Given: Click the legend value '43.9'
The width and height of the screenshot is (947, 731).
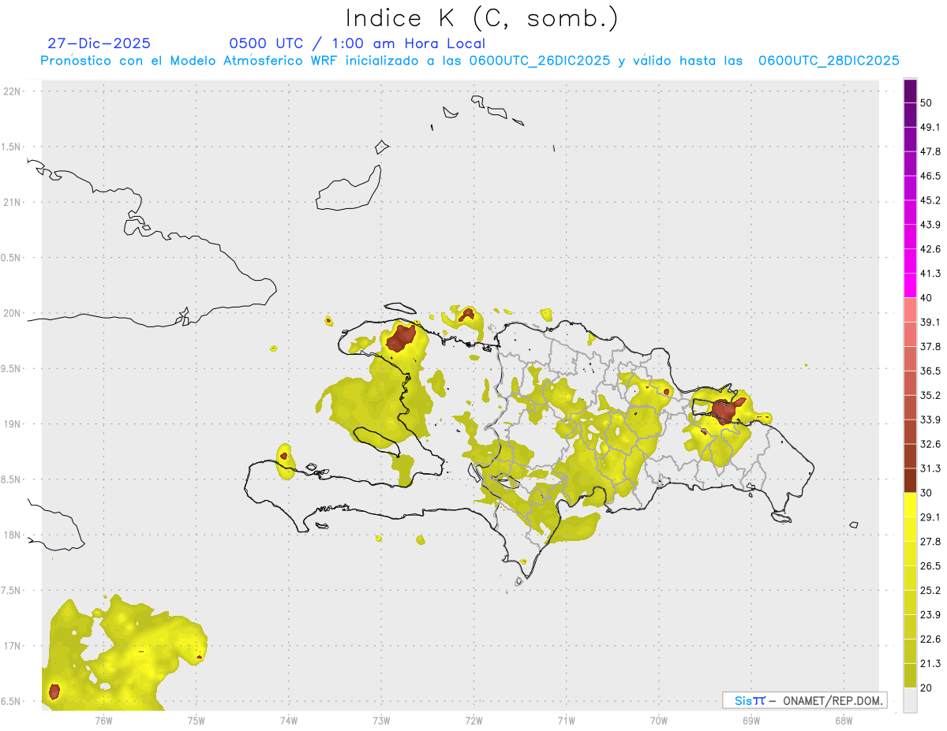Looking at the screenshot, I should coord(930,225).
